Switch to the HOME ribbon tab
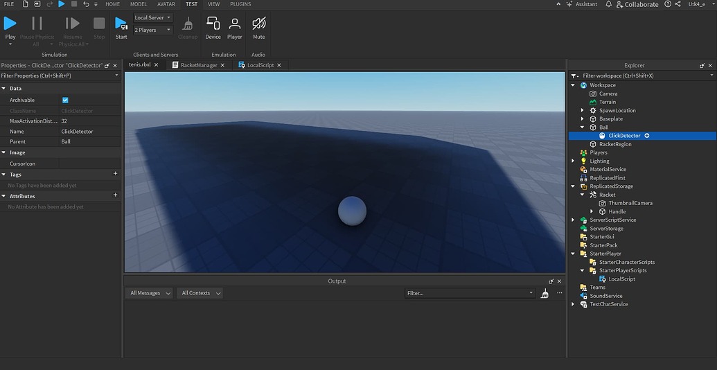The image size is (717, 370). click(112, 4)
